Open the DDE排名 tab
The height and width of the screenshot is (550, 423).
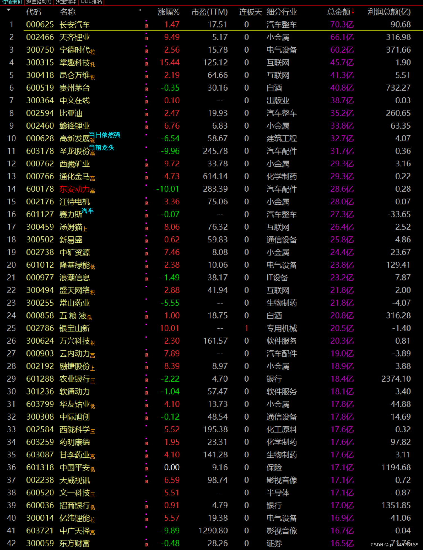click(91, 2)
